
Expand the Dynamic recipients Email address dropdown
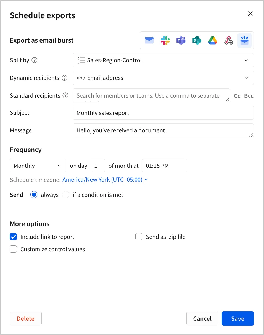(163, 78)
